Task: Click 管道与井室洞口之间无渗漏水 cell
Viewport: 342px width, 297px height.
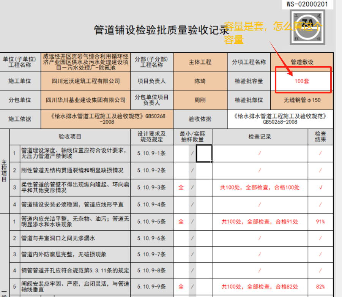Action: click(x=75, y=238)
